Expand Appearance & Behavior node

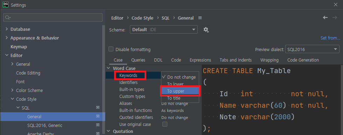[x=7, y=38]
